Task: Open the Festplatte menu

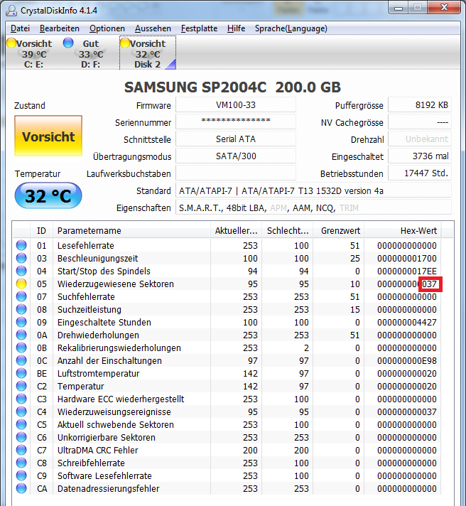Action: (199, 28)
